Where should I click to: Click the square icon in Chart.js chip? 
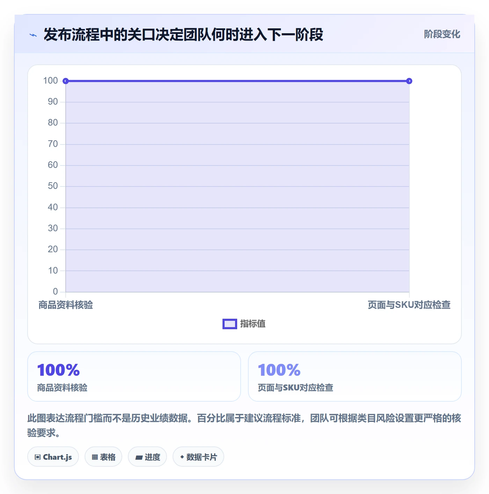[38, 457]
